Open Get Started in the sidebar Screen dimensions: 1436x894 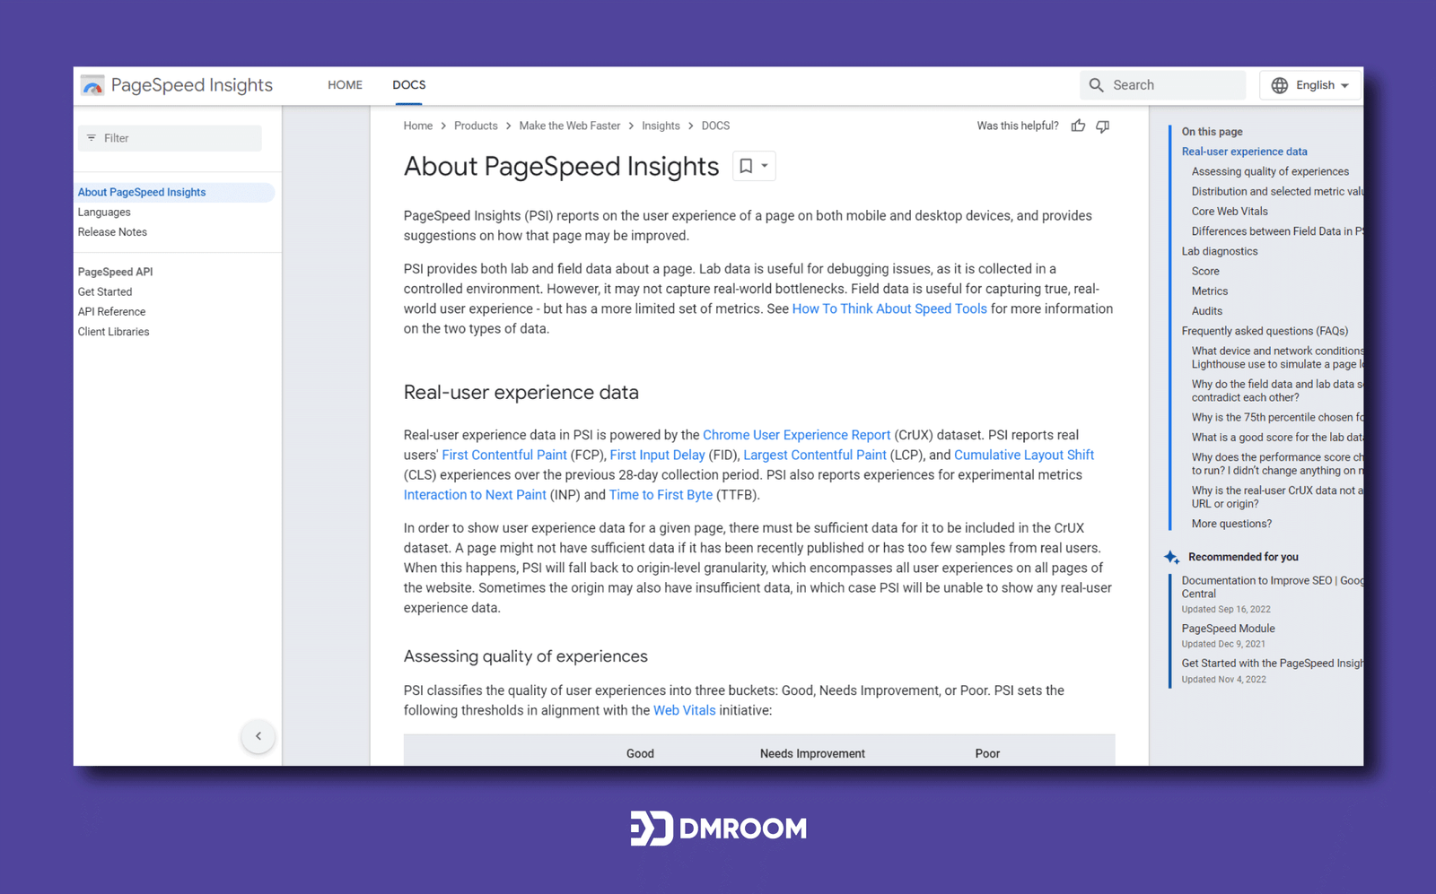105,292
